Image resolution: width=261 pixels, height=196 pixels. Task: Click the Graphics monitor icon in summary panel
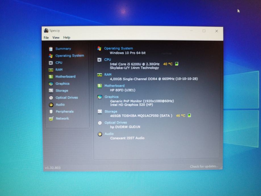click(100, 97)
